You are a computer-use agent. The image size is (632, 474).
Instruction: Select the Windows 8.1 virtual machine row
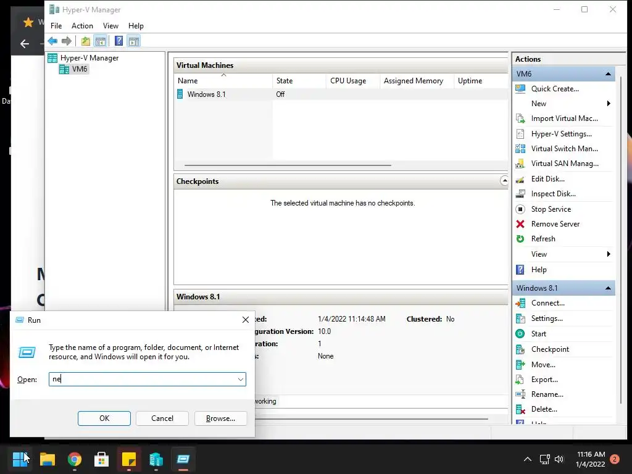click(341, 94)
